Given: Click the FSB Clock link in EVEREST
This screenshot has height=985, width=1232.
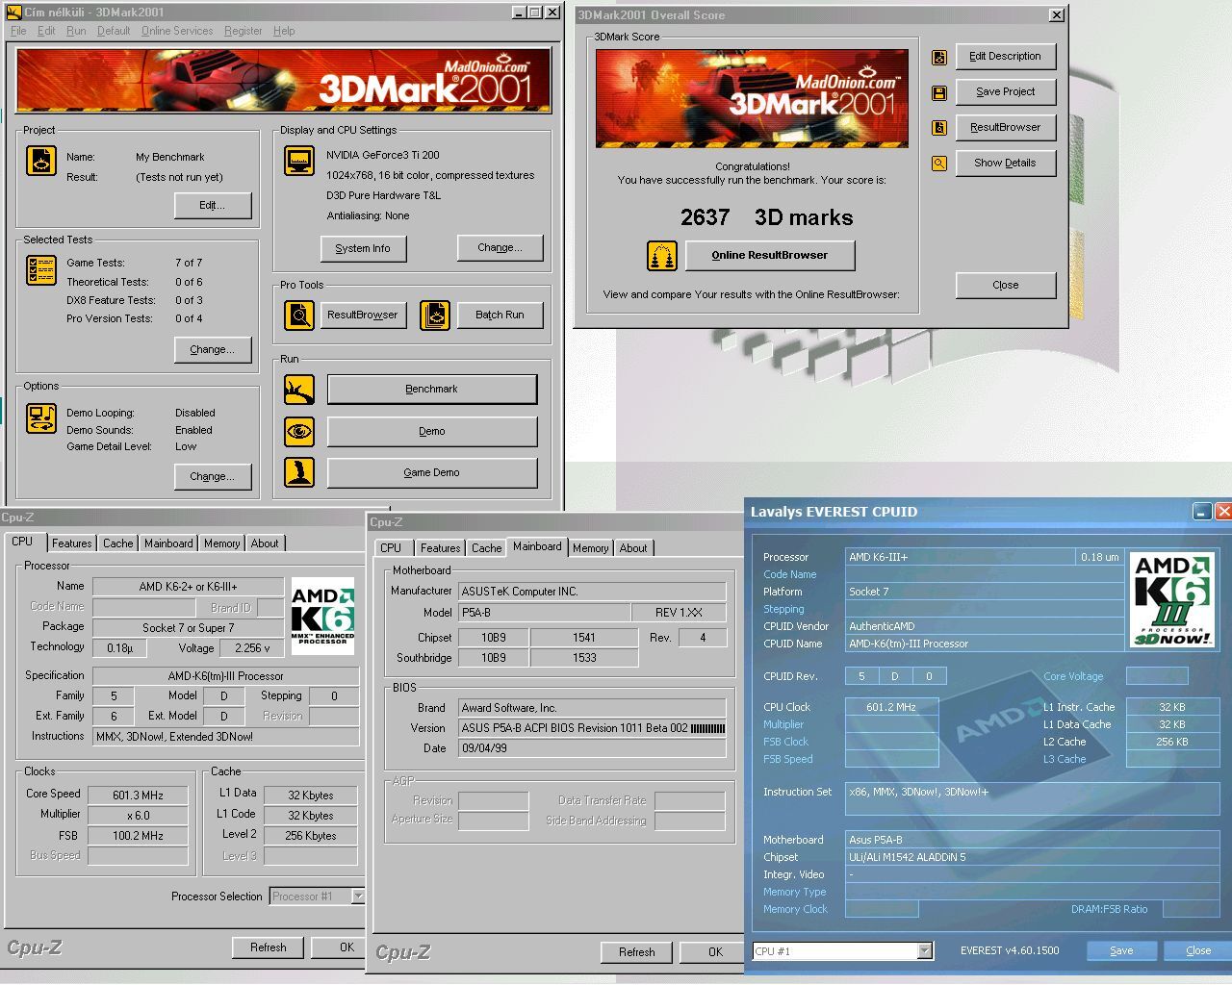Looking at the screenshot, I should (x=786, y=742).
